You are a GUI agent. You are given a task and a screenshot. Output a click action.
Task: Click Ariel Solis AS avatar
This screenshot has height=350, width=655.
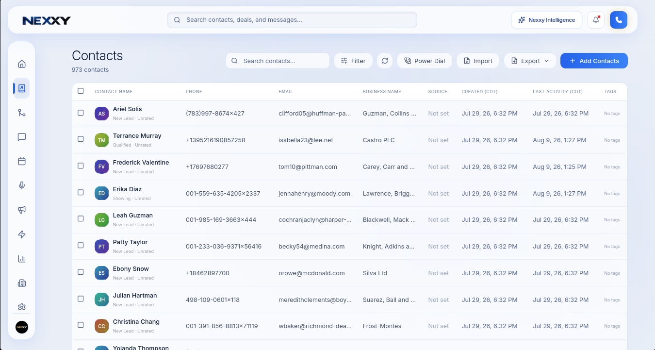101,114
